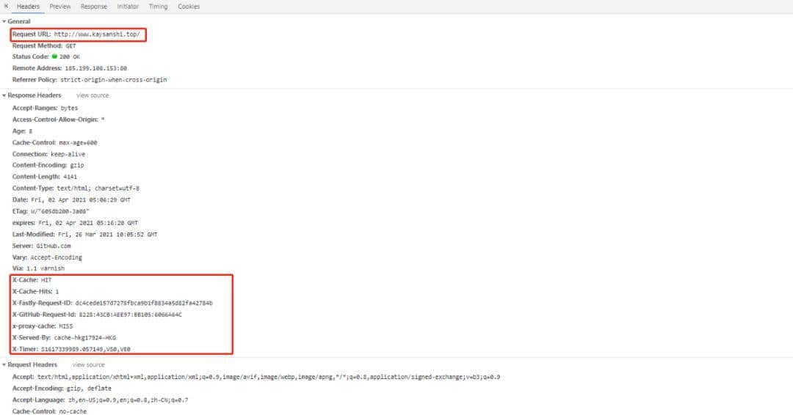Collapse the Request Headers section
This screenshot has height=415, width=793.
[x=4, y=365]
